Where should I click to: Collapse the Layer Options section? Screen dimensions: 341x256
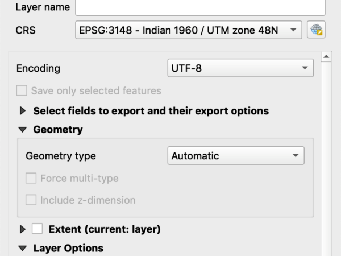pyautogui.click(x=23, y=248)
